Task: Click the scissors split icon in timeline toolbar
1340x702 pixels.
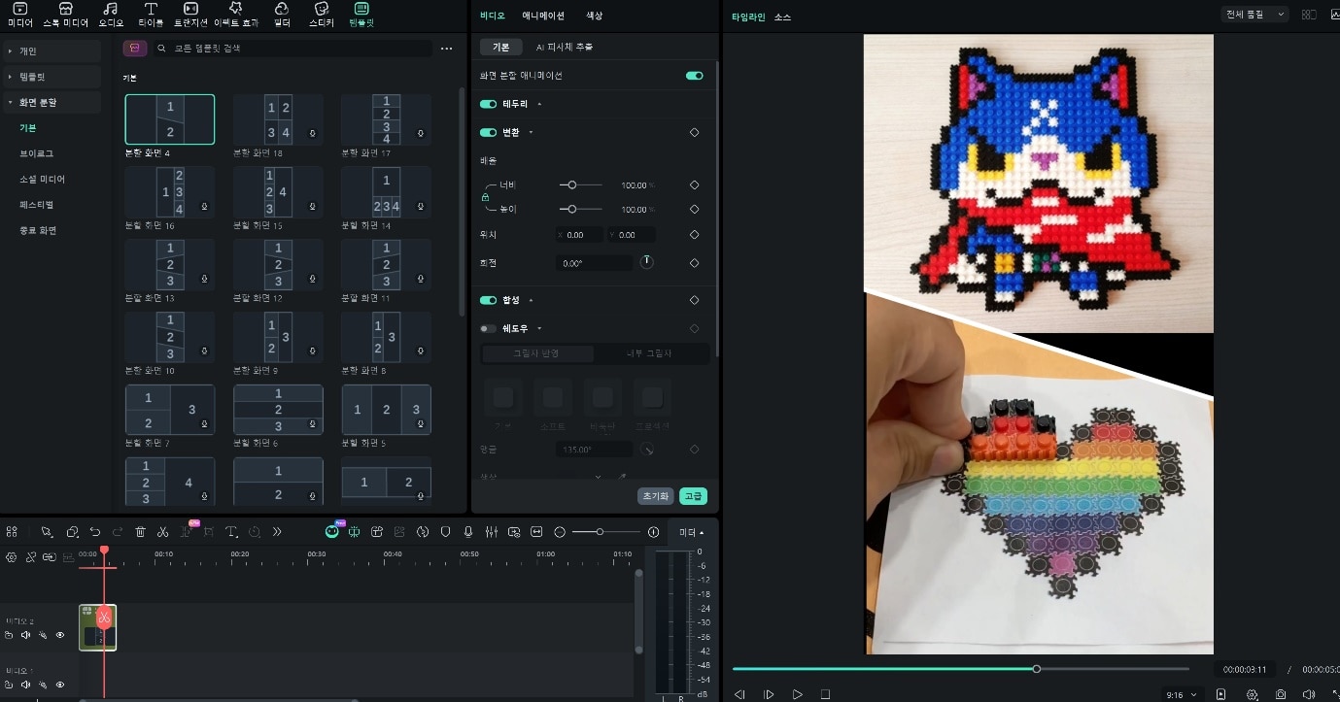Action: click(x=162, y=532)
